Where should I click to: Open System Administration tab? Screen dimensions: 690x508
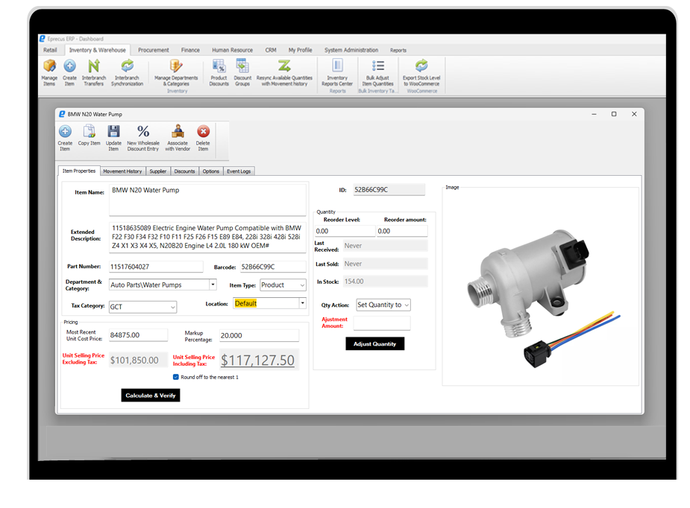click(351, 50)
